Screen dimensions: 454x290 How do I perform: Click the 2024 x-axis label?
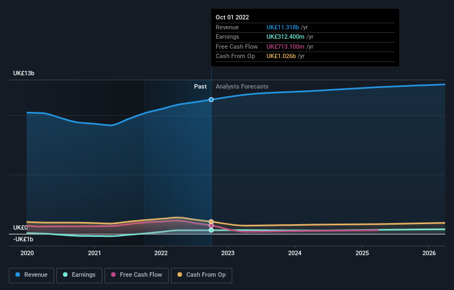pos(295,253)
